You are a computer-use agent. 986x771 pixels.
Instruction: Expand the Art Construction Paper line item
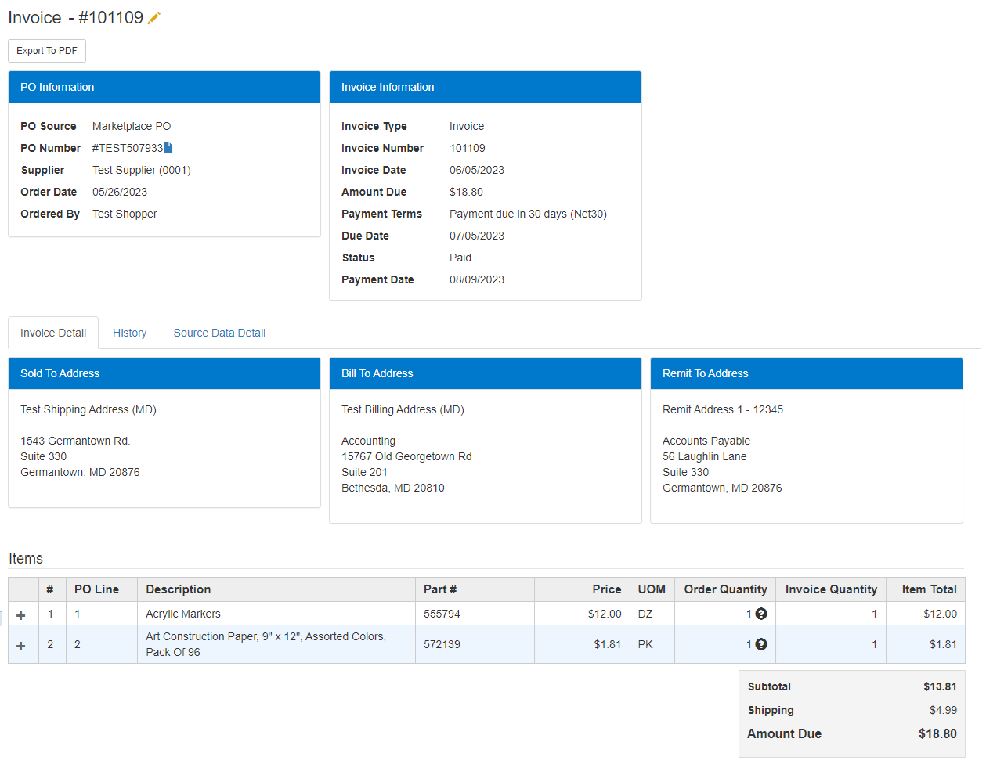[x=22, y=644]
